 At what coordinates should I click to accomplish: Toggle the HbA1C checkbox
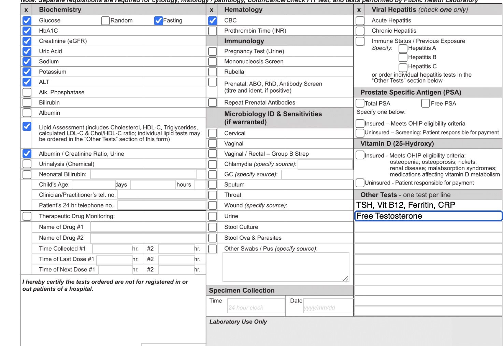pyautogui.click(x=27, y=31)
